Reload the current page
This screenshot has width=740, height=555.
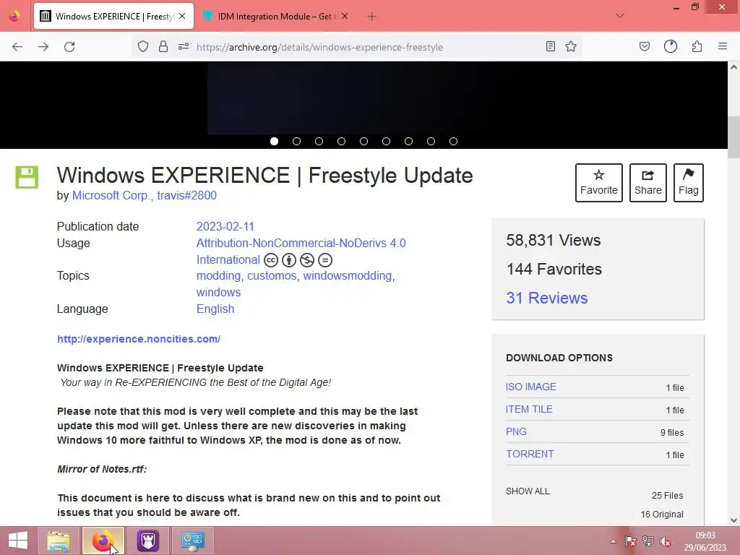(69, 47)
